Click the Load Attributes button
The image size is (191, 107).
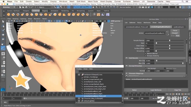click(x=156, y=90)
